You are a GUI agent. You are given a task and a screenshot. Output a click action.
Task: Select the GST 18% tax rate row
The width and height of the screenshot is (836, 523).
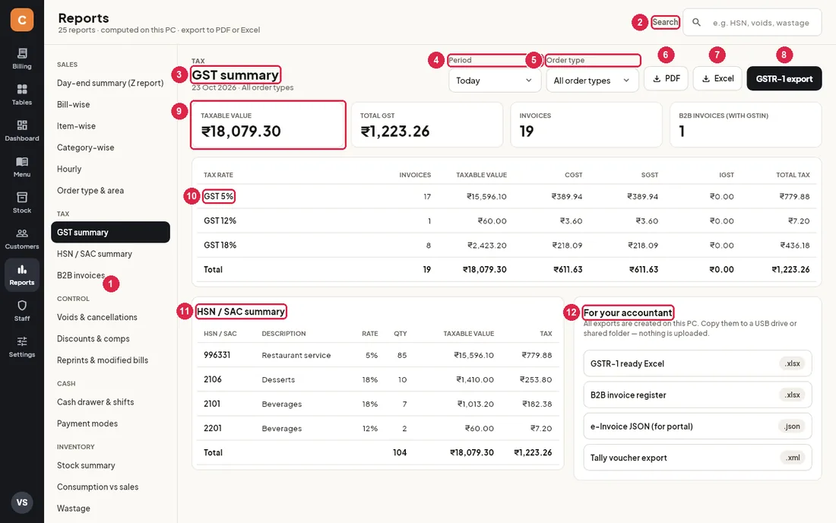click(x=506, y=246)
